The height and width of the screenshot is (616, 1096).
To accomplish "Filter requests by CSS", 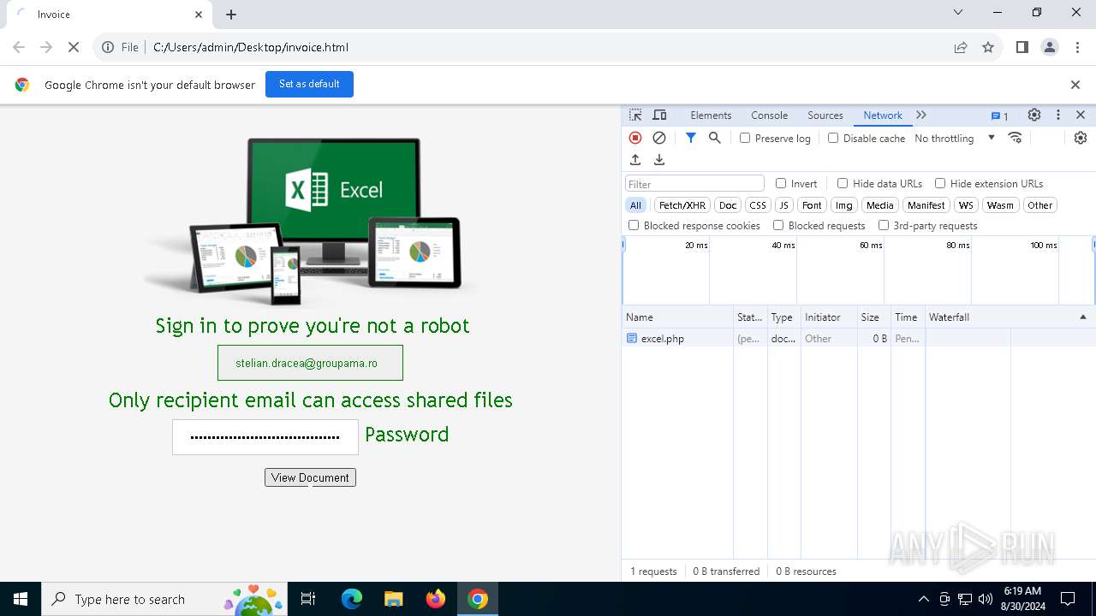I will click(758, 205).
